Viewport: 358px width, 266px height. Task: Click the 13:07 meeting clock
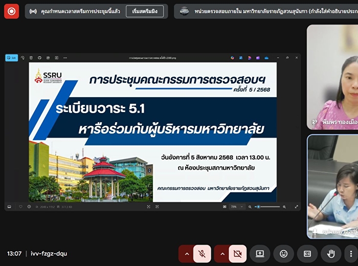pyautogui.click(x=14, y=253)
